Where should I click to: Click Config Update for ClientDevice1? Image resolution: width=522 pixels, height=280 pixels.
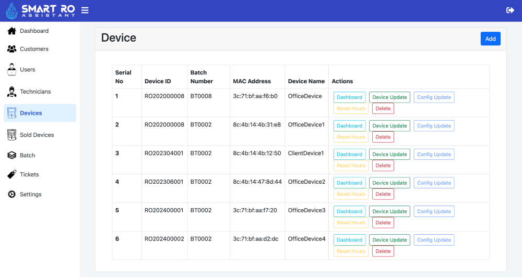(x=434, y=155)
